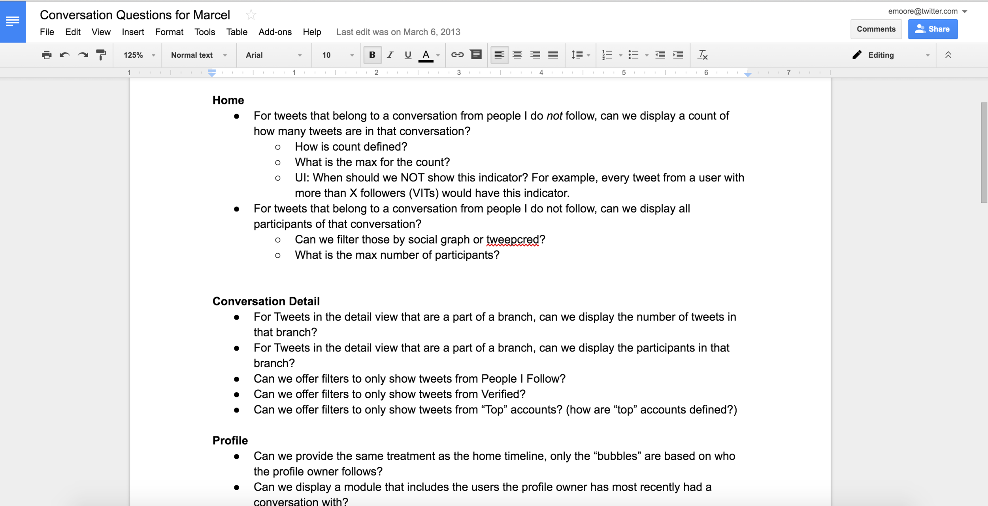Center align the text

(517, 55)
